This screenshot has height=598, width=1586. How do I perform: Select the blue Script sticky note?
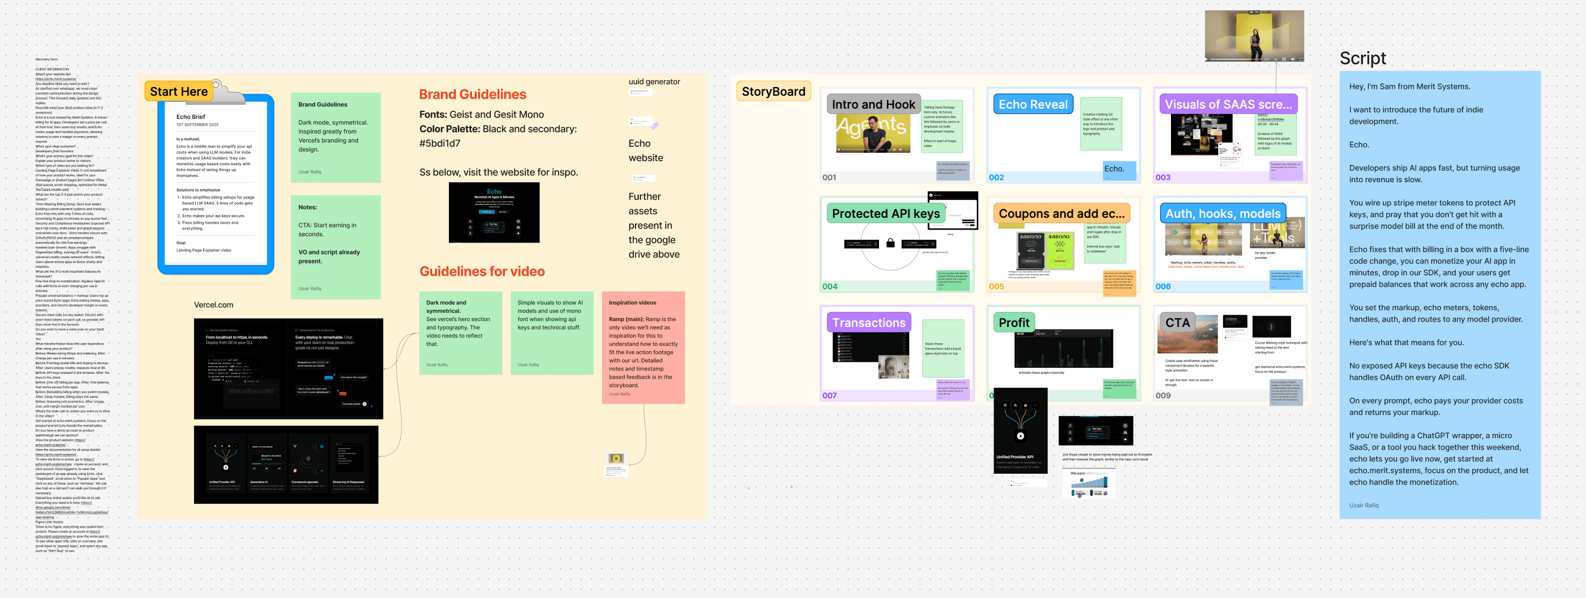pos(1439,294)
